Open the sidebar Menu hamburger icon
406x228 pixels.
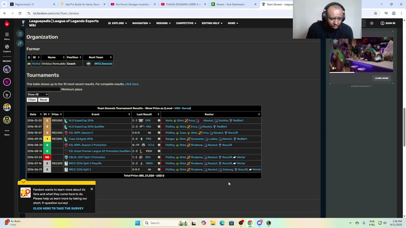(7, 35)
